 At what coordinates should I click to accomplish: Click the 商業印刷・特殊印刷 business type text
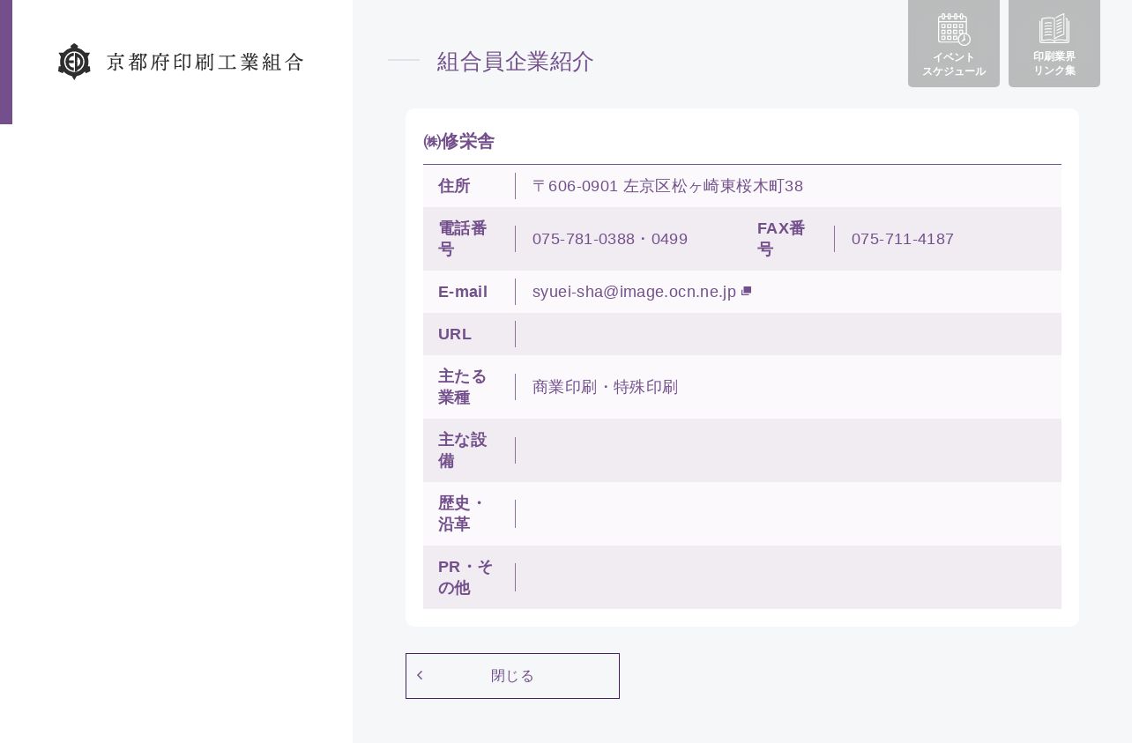pos(605,387)
